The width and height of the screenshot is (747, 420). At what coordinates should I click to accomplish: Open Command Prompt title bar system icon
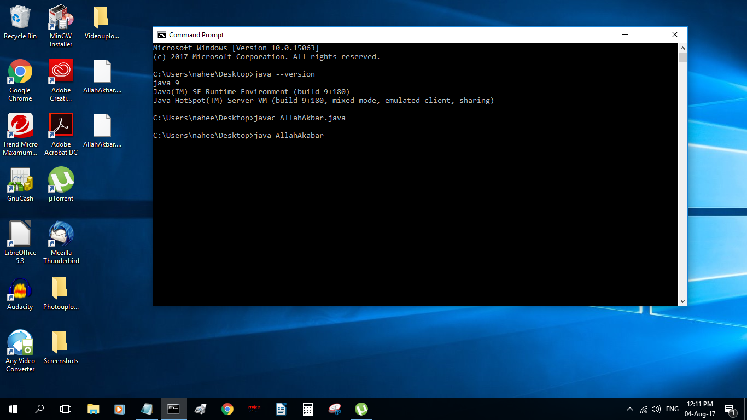pyautogui.click(x=162, y=34)
